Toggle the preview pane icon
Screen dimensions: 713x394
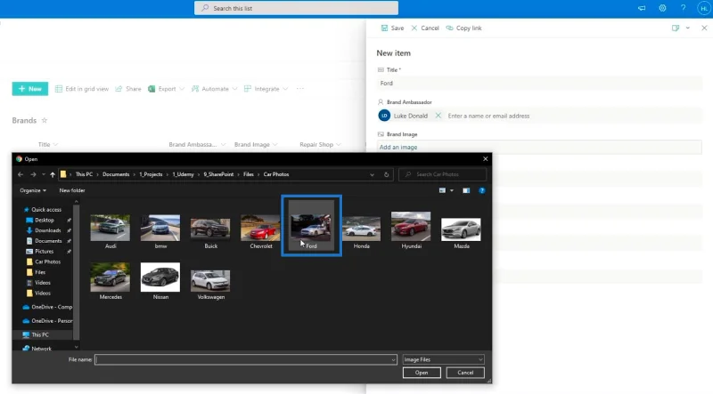466,190
